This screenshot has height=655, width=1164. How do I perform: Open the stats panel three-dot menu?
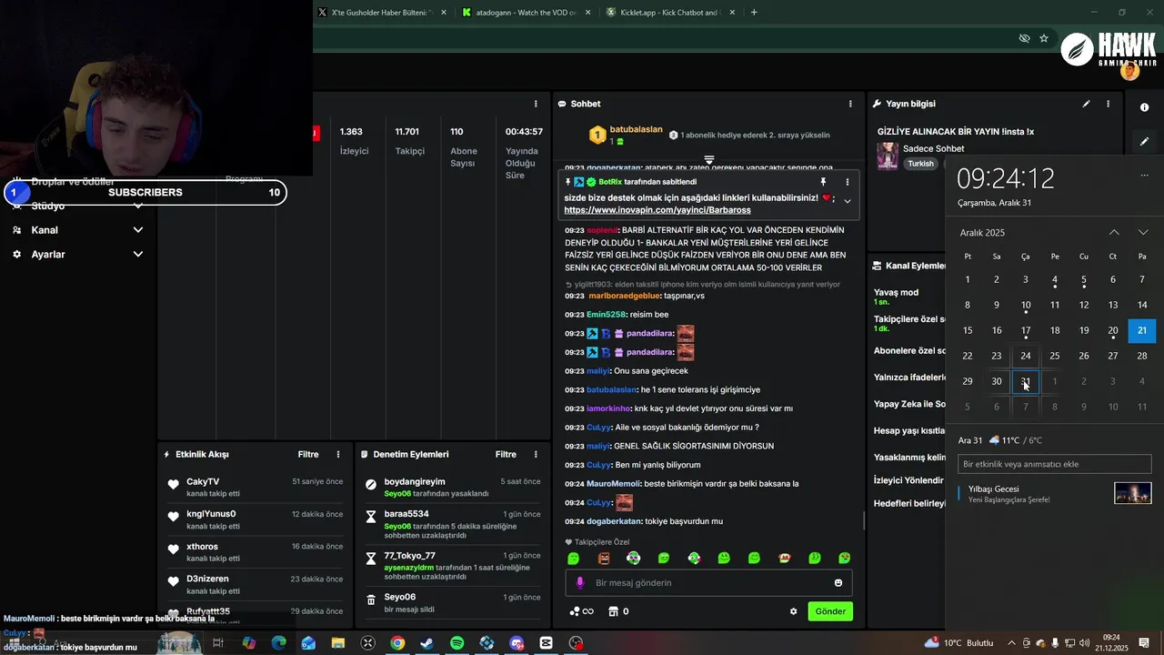tap(536, 104)
